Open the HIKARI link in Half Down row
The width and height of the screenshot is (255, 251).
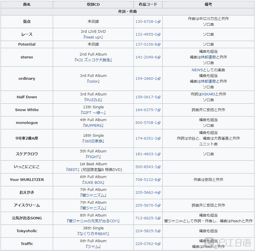[208, 94]
